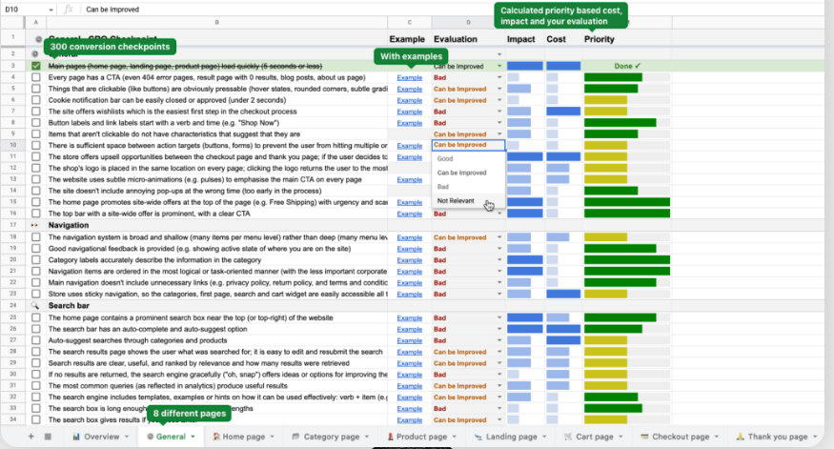
Task: Open evaluation dropdown for the category labels row
Action: [x=499, y=260]
